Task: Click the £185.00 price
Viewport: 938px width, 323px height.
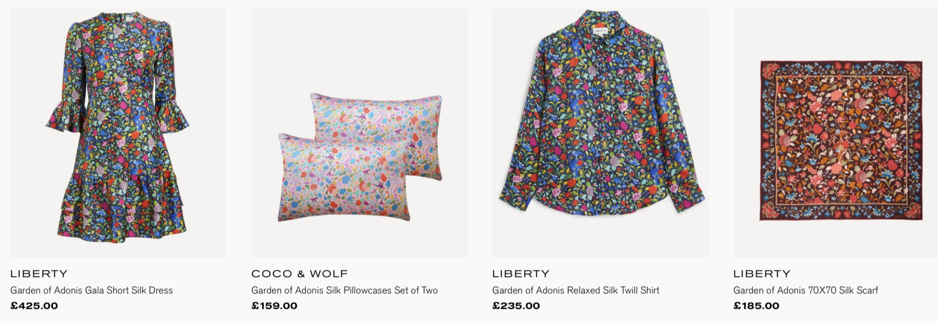Action: [756, 306]
